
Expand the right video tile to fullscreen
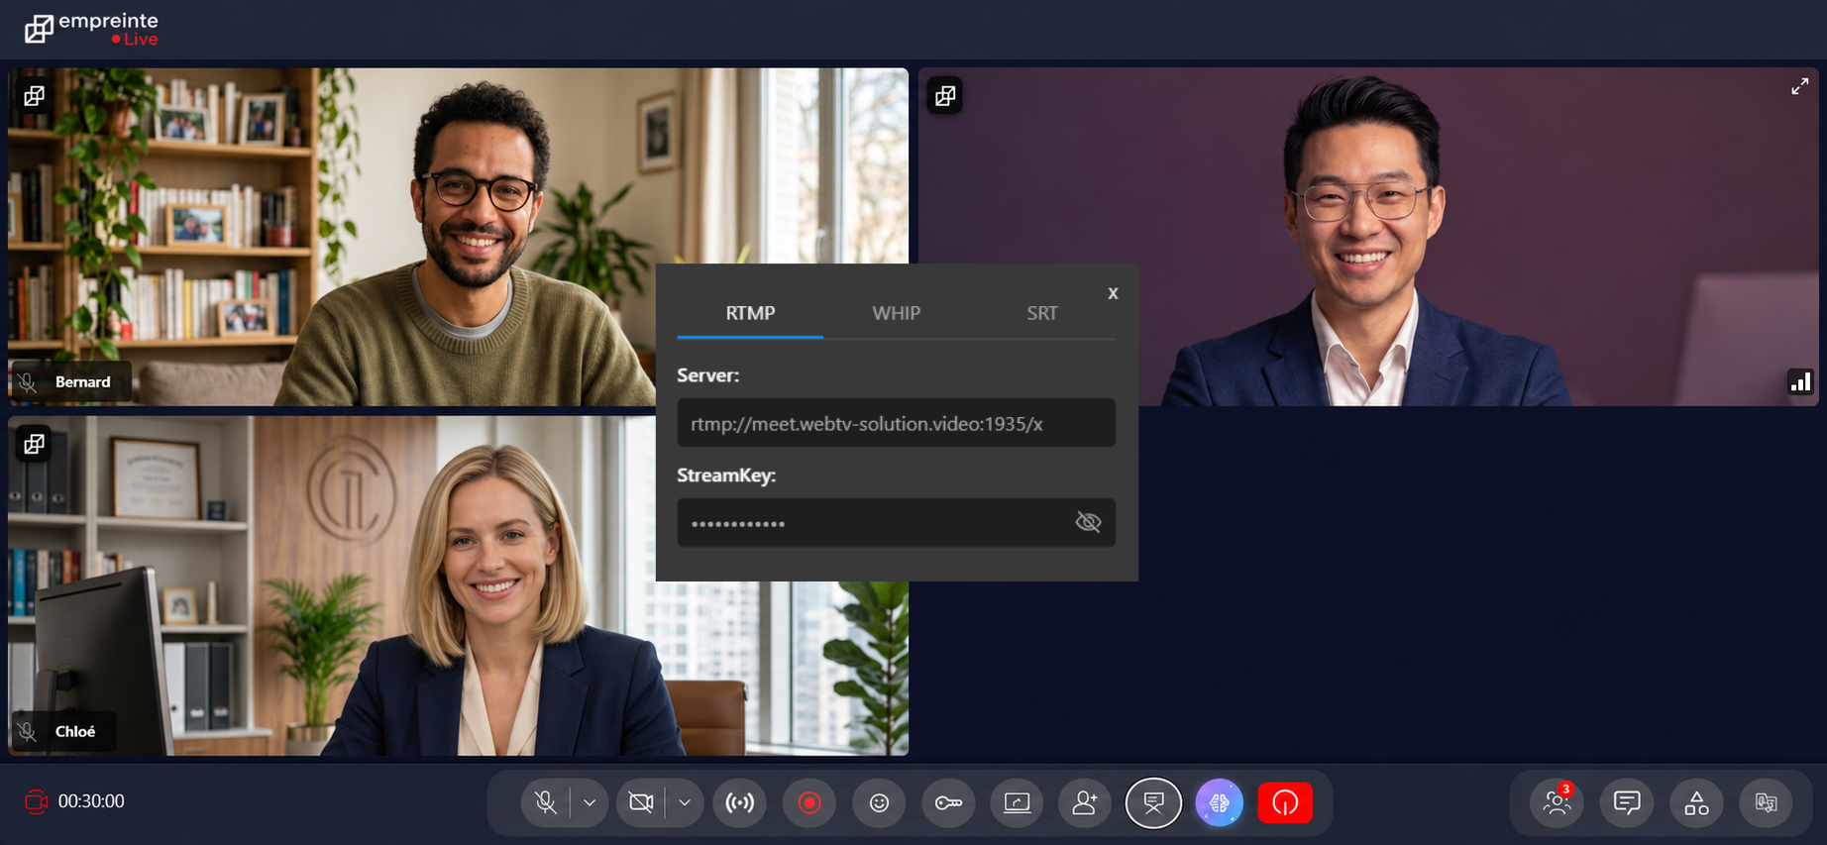click(x=1799, y=87)
